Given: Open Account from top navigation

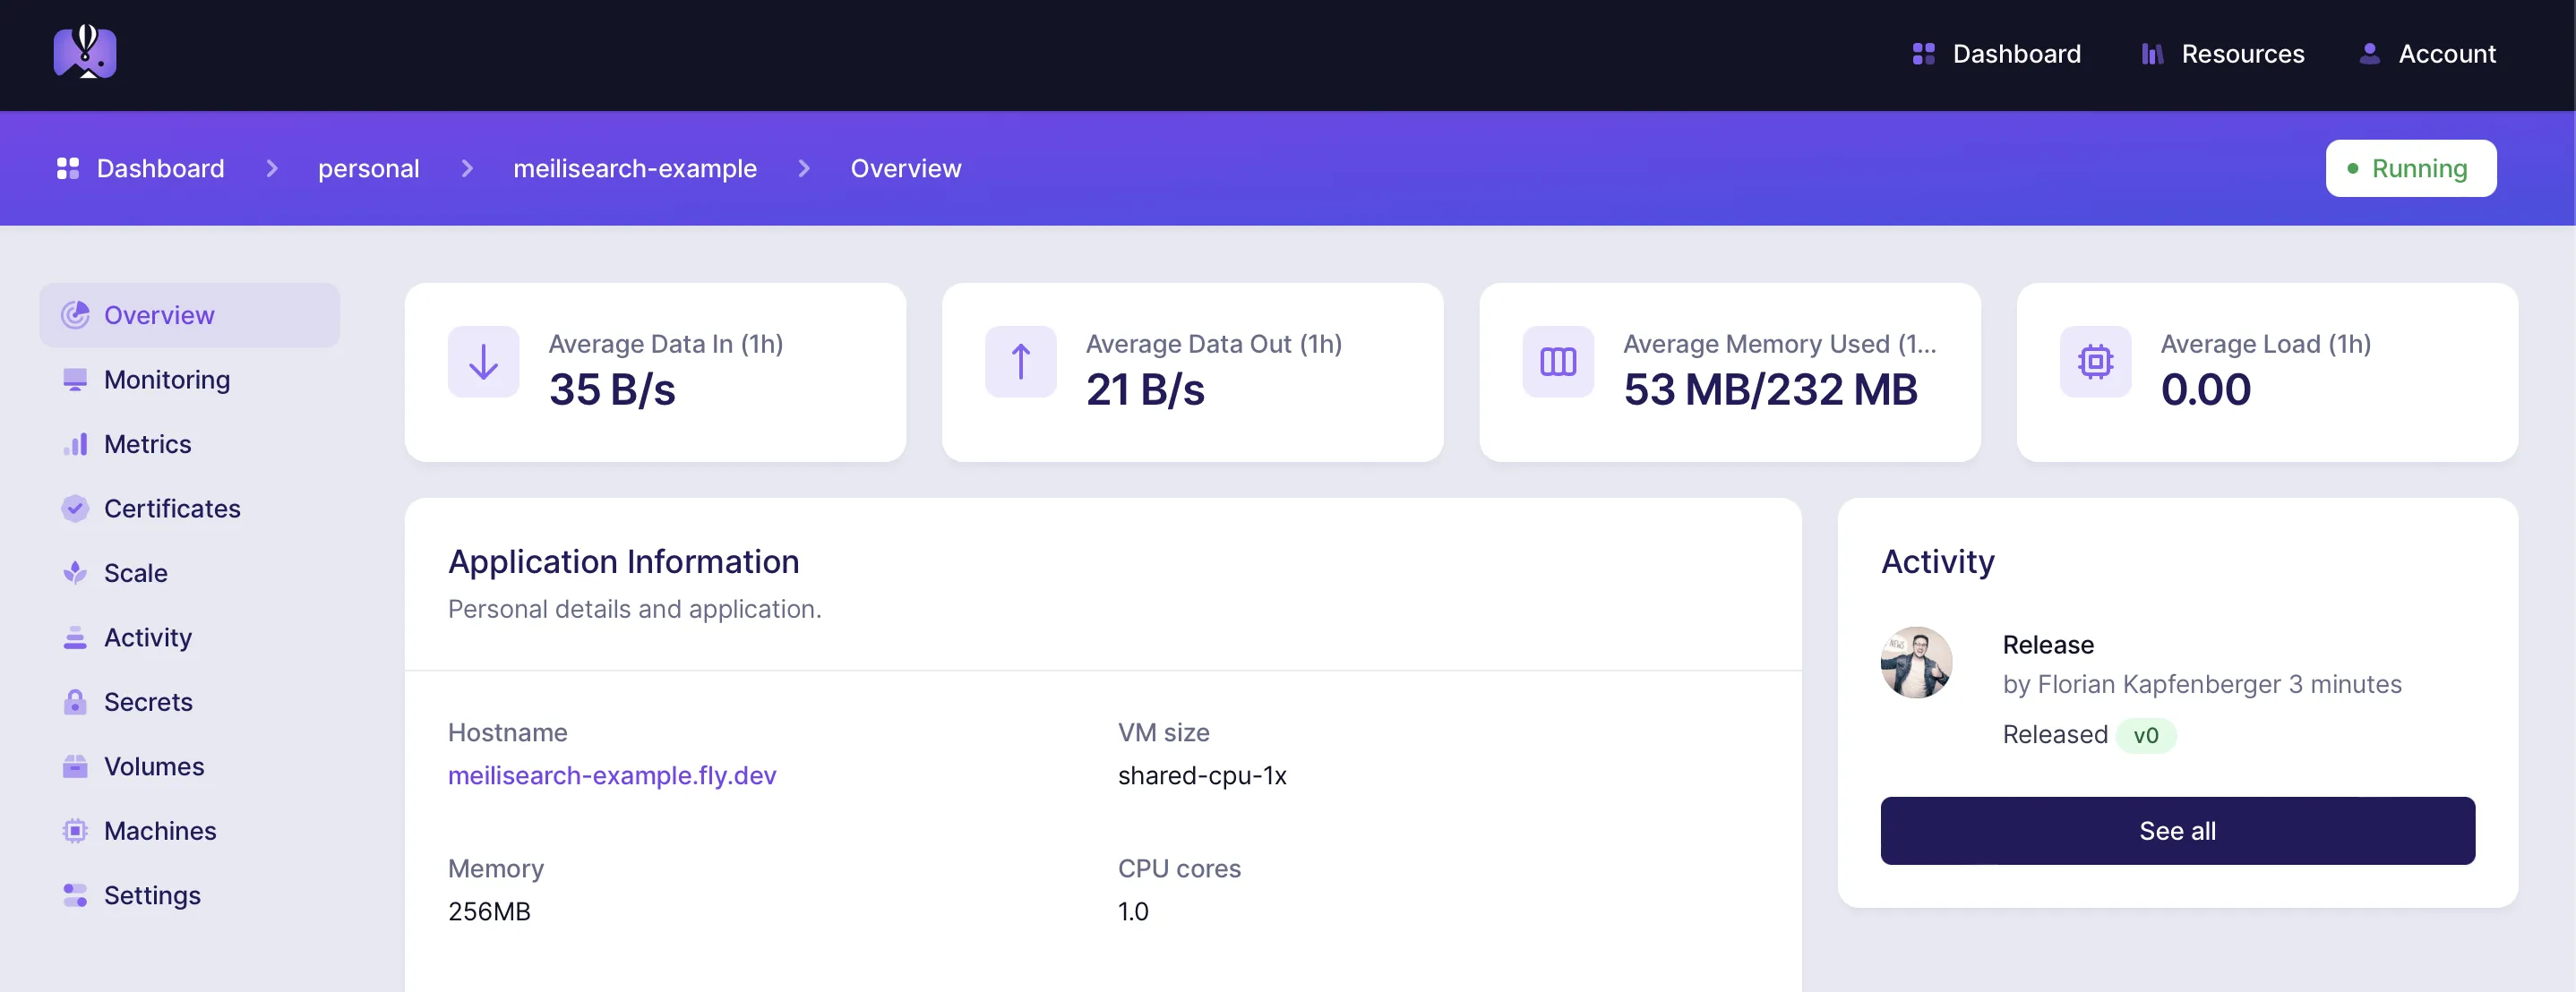Looking at the screenshot, I should pyautogui.click(x=2427, y=54).
